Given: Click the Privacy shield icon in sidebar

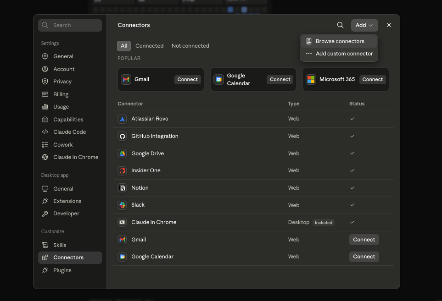Looking at the screenshot, I should [x=45, y=81].
